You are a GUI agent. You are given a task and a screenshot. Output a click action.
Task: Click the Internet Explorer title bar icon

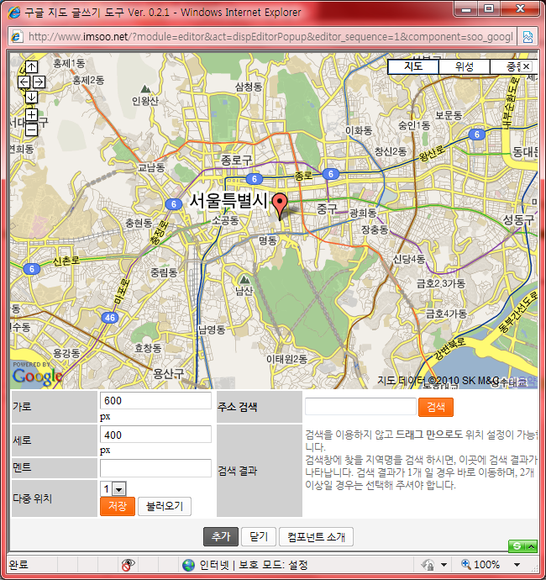pos(14,13)
